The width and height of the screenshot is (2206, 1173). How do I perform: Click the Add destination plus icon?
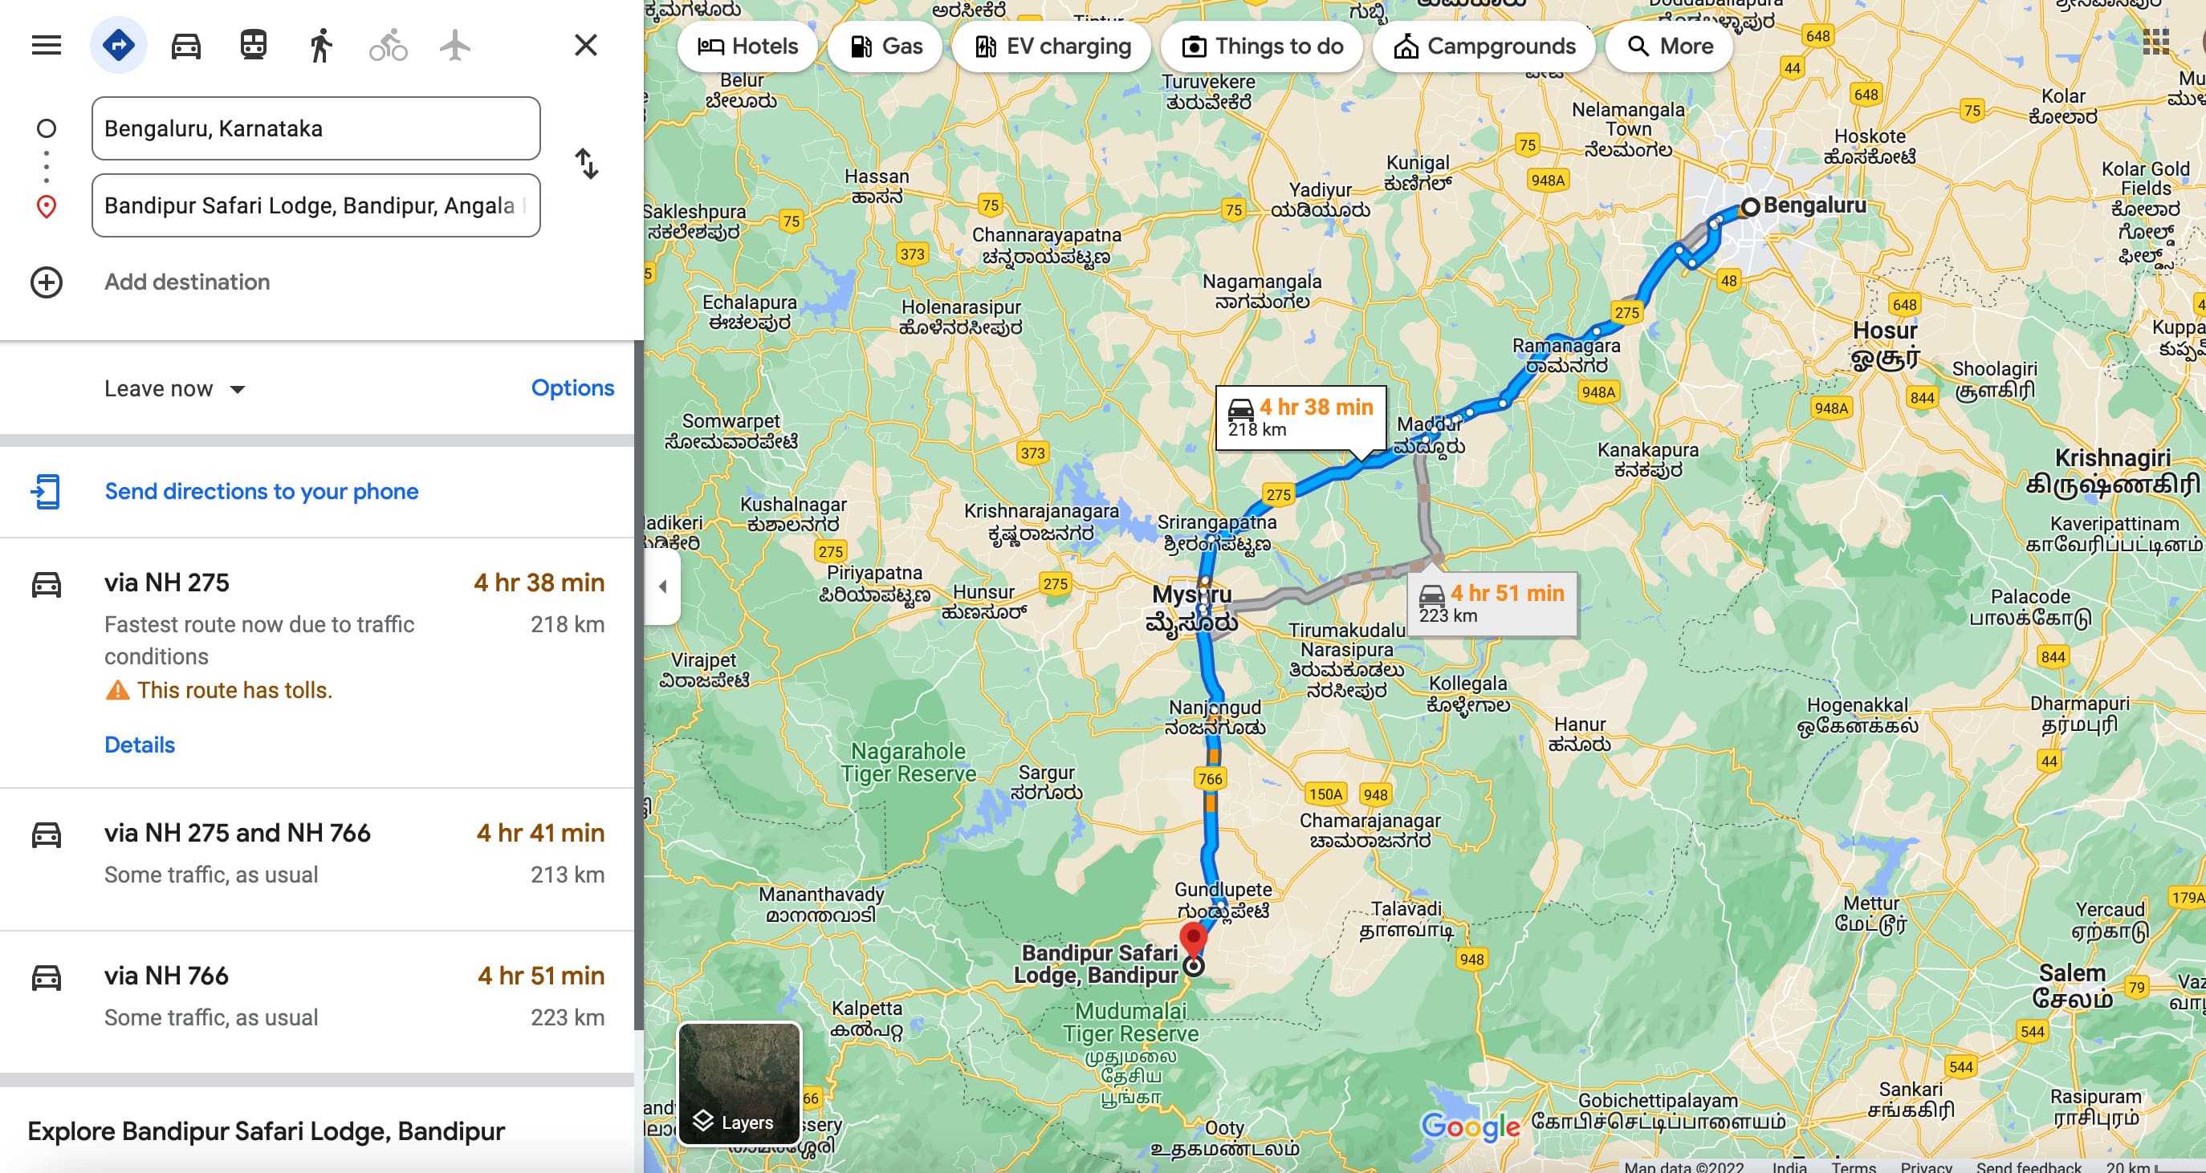pyautogui.click(x=47, y=282)
